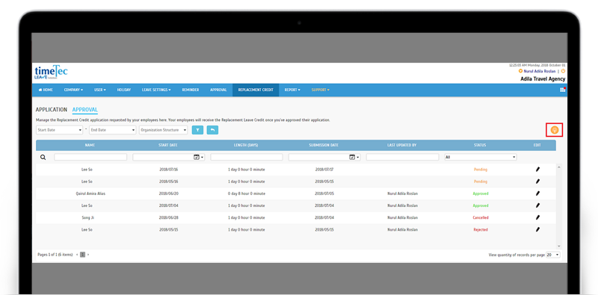Image resolution: width=598 pixels, height=295 pixels.
Task: Click the orange power logout icon
Action: pyautogui.click(x=563, y=71)
